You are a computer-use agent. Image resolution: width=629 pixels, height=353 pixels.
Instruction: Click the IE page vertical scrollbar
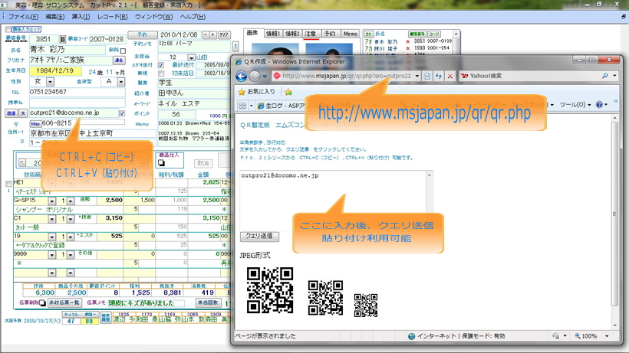coord(614,221)
